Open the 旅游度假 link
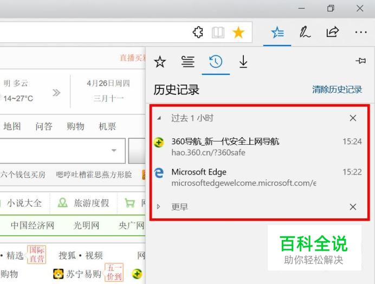Screen dimensions: 375x284 click(91, 203)
